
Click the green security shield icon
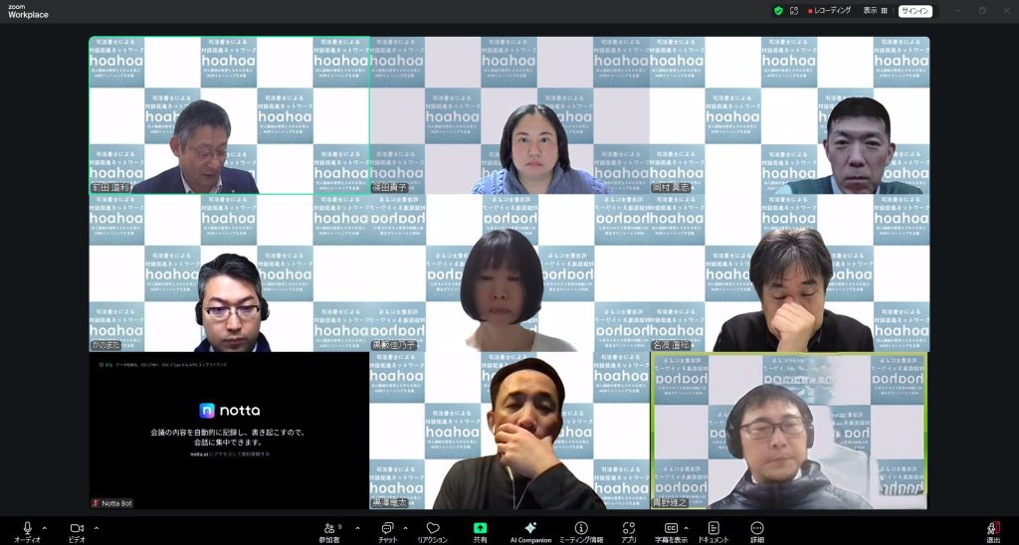(778, 11)
